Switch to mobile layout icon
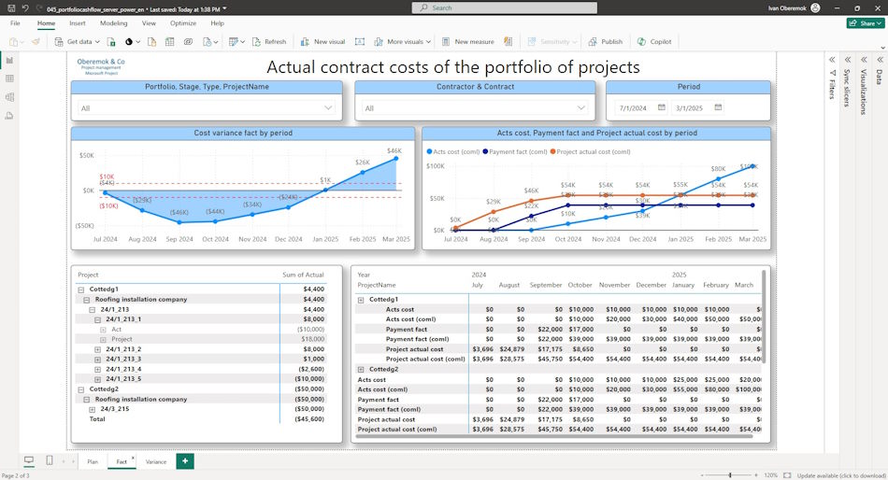 [x=50, y=460]
